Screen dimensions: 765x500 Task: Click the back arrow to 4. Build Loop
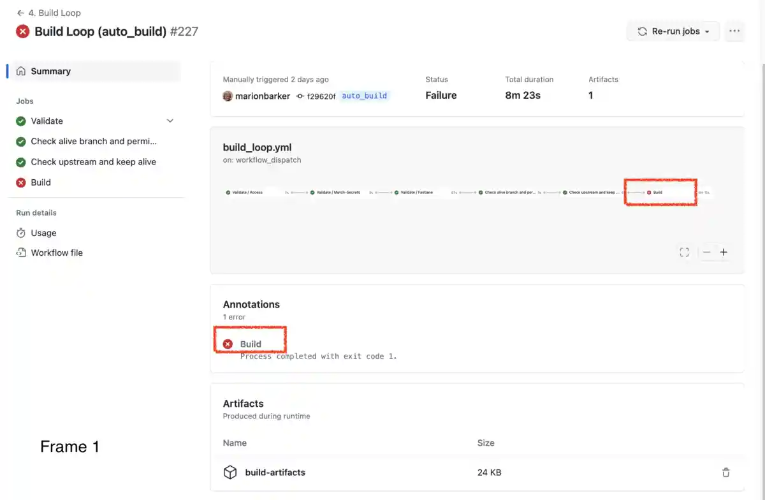point(20,13)
